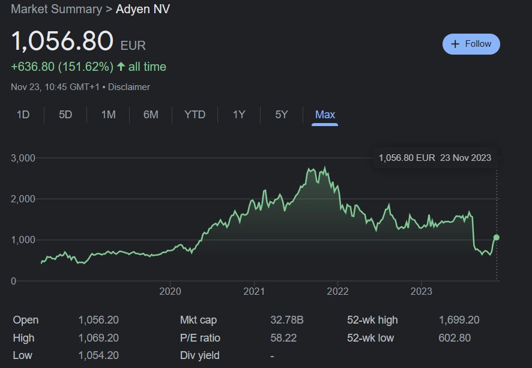Click the 1,000 y-axis label
The height and width of the screenshot is (368, 532).
tap(23, 240)
